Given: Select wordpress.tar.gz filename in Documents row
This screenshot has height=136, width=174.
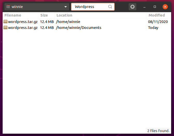Looking at the screenshot, I should [23, 28].
